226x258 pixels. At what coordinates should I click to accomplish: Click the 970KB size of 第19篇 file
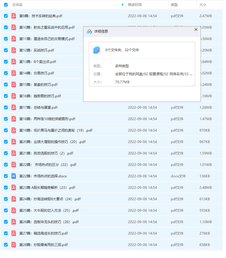[205, 130]
